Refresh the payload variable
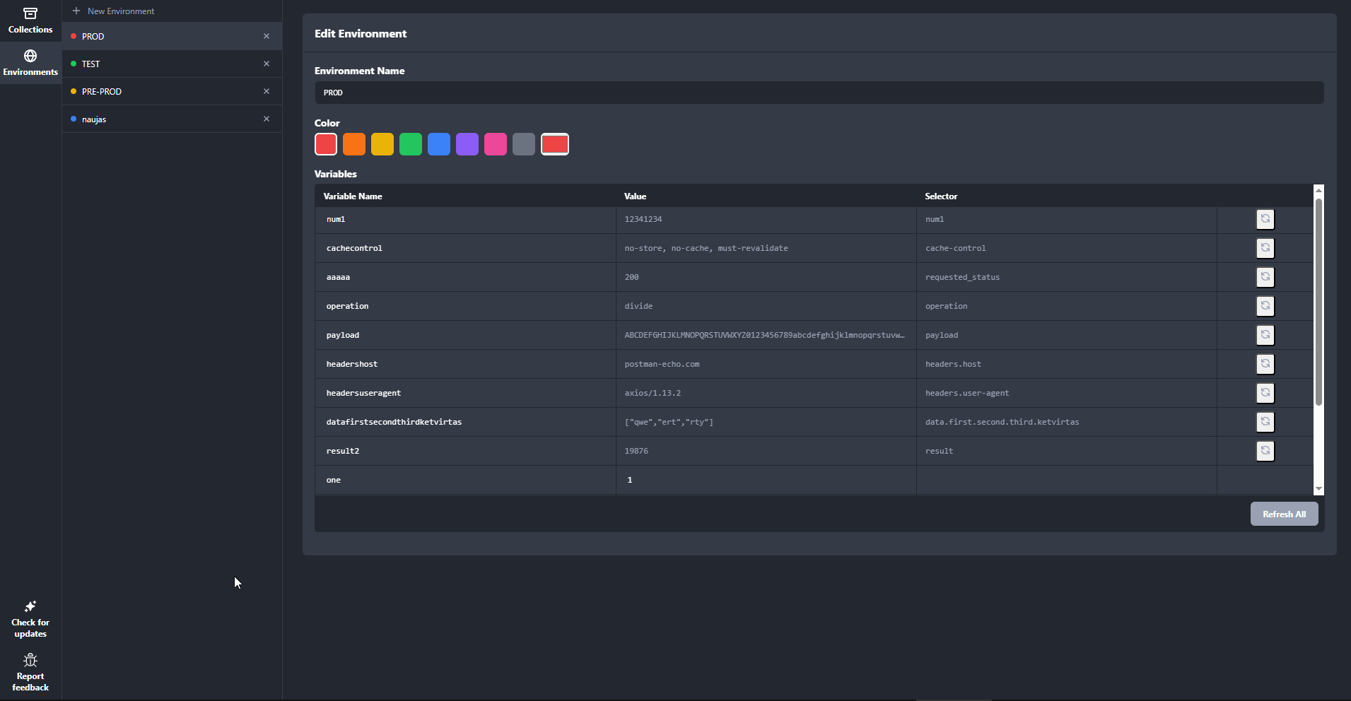The width and height of the screenshot is (1351, 701). [x=1265, y=335]
